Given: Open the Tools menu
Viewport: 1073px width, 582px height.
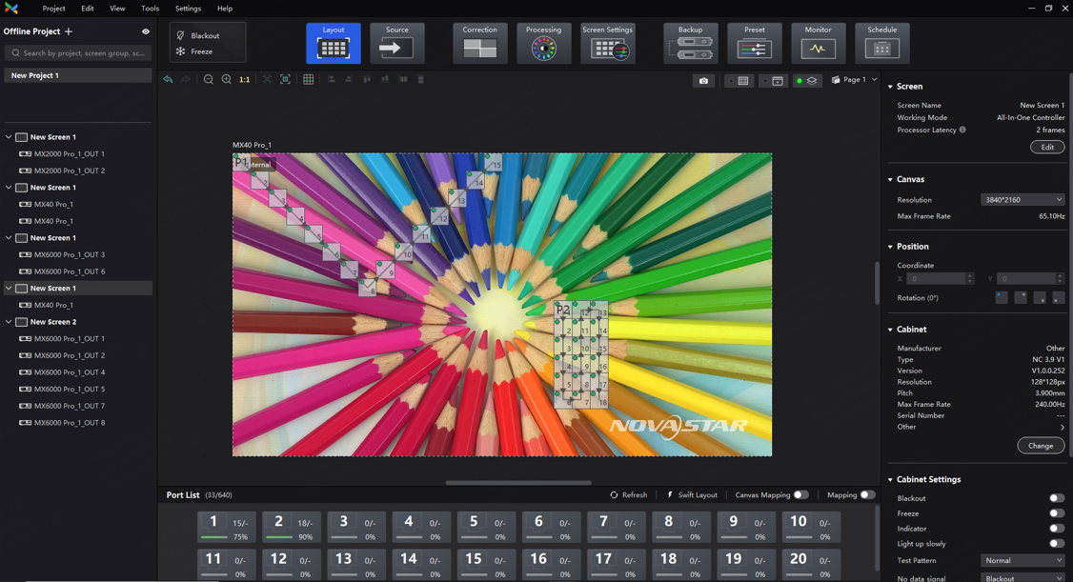Looking at the screenshot, I should click(150, 9).
